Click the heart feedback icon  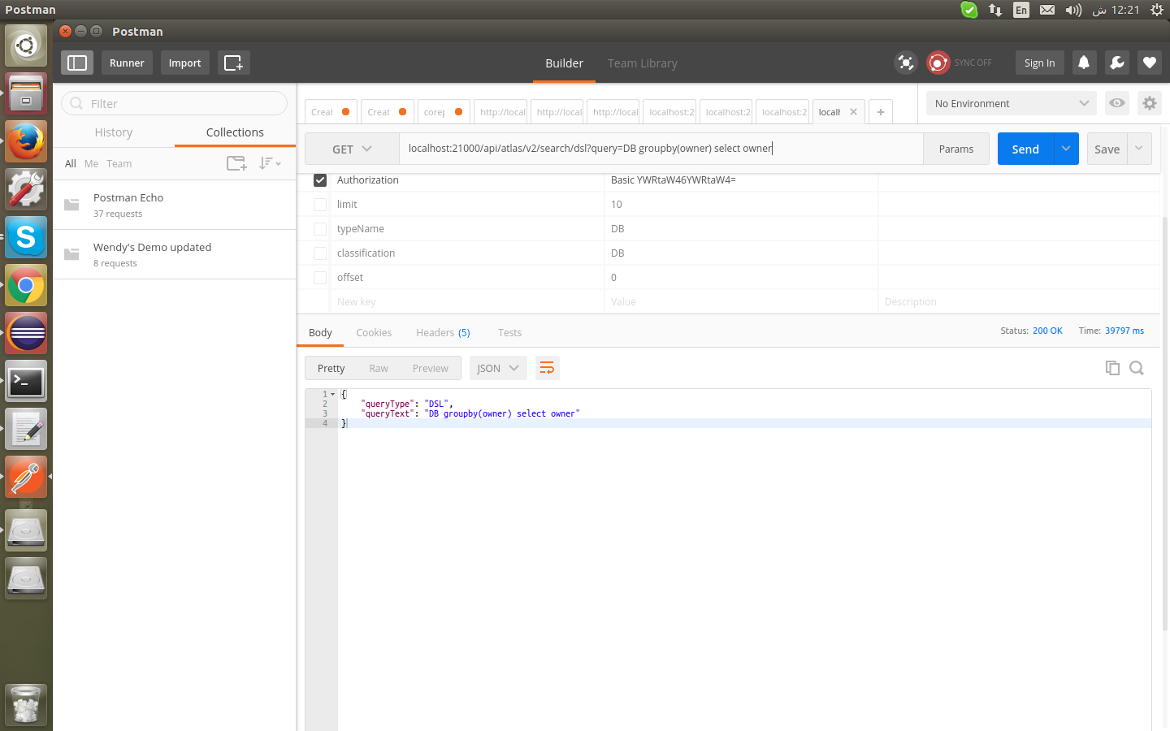[x=1149, y=63]
